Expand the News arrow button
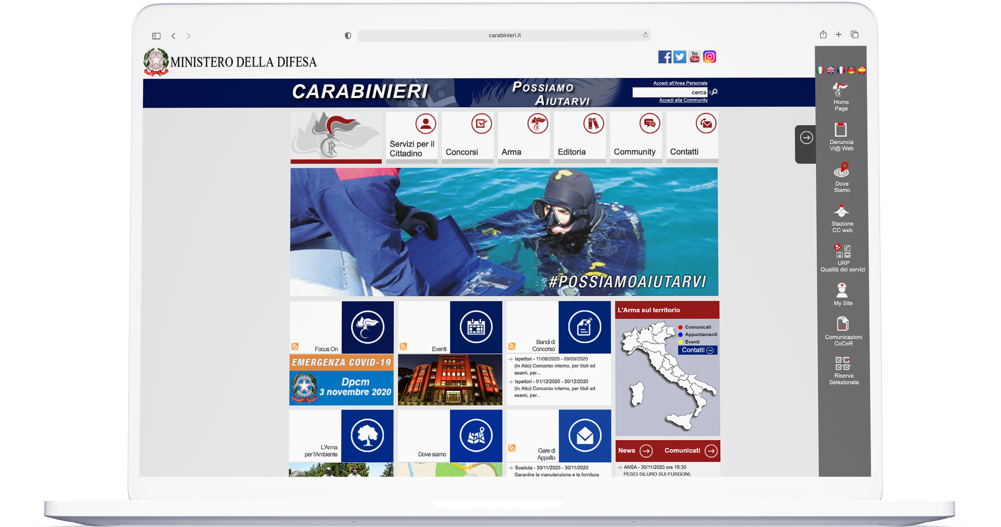 tap(646, 451)
